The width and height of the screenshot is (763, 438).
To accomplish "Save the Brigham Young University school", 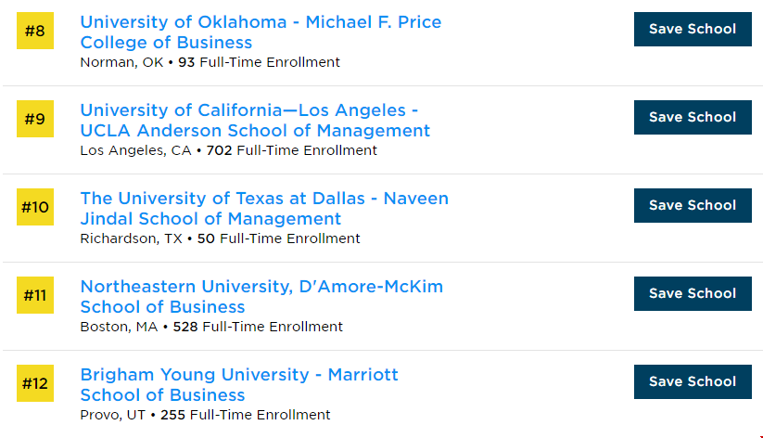I will (x=693, y=382).
